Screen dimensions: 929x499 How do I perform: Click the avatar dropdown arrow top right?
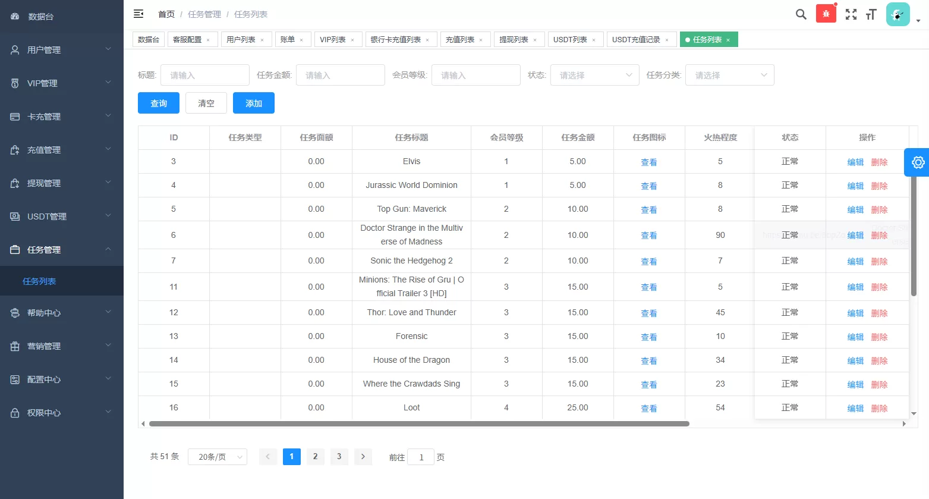[918, 20]
